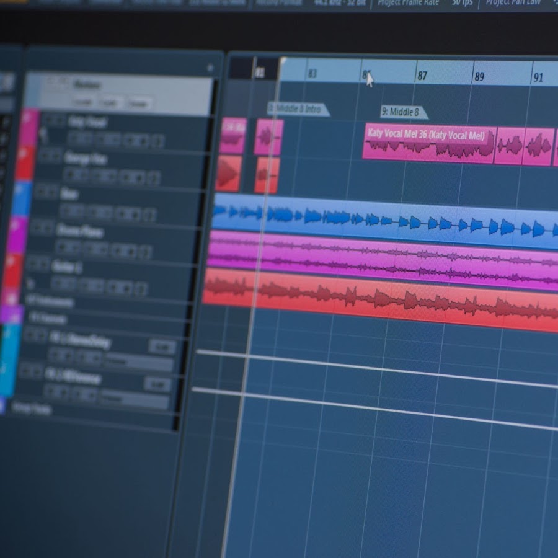Click the volume field under REVerence FX track
The image size is (558, 558).
(134, 400)
